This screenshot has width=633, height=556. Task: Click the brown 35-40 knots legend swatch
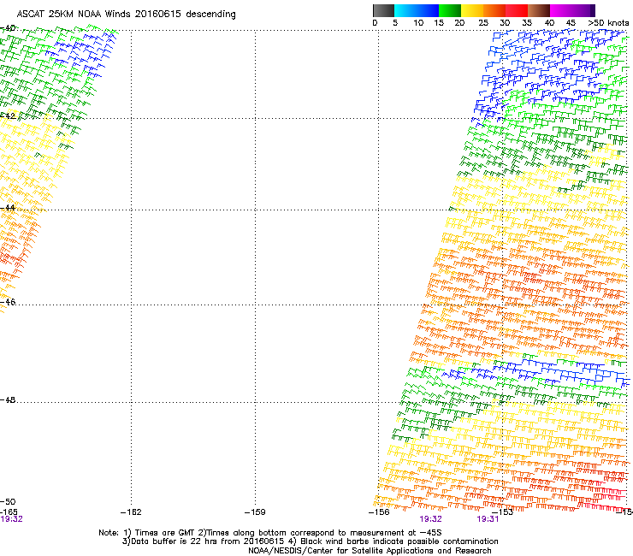coord(539,10)
